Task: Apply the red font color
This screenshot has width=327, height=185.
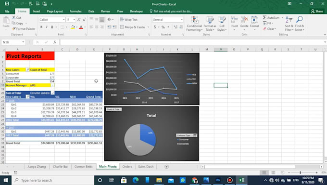Action: pos(81,27)
